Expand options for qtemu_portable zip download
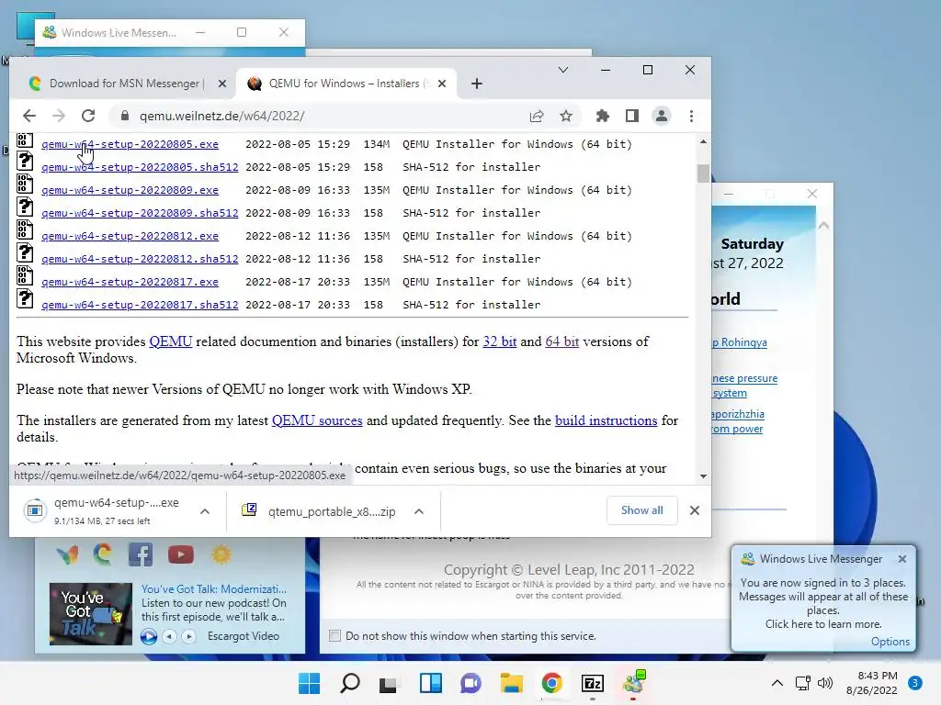The width and height of the screenshot is (941, 705). pos(419,511)
